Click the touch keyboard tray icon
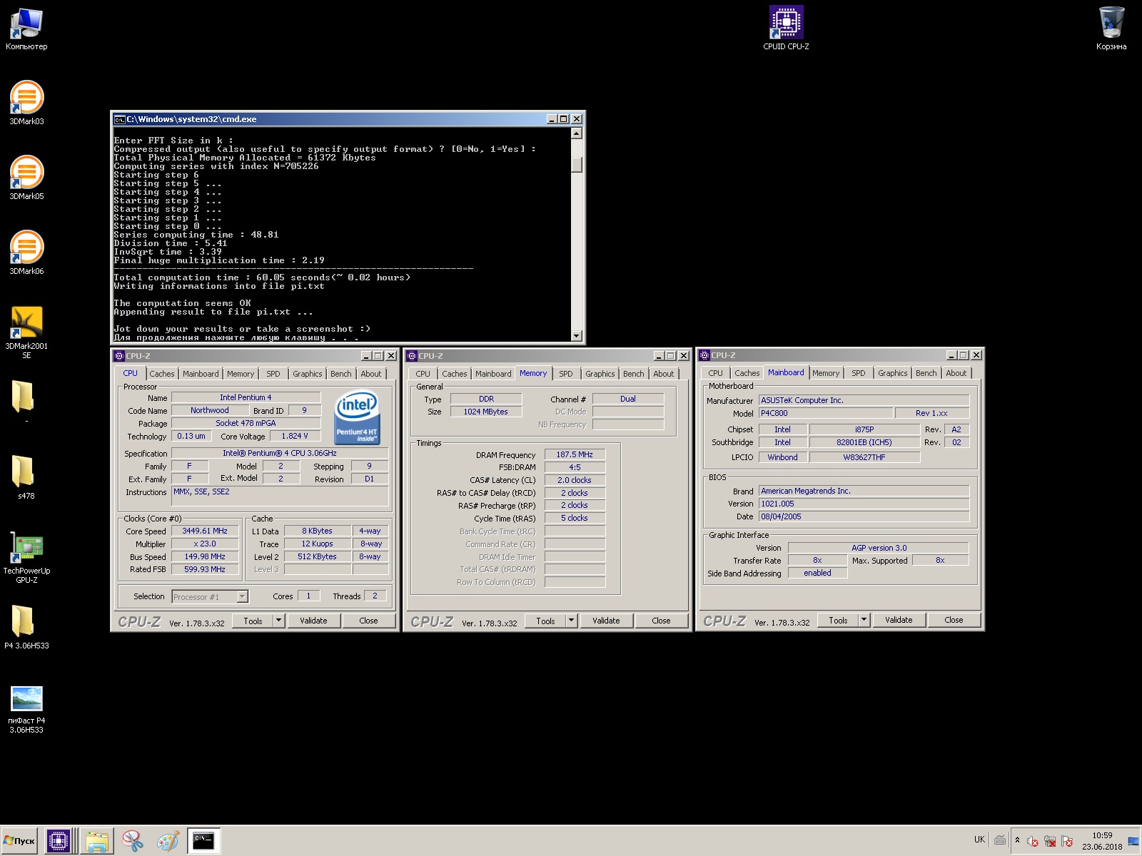Image resolution: width=1142 pixels, height=856 pixels. point(1000,840)
